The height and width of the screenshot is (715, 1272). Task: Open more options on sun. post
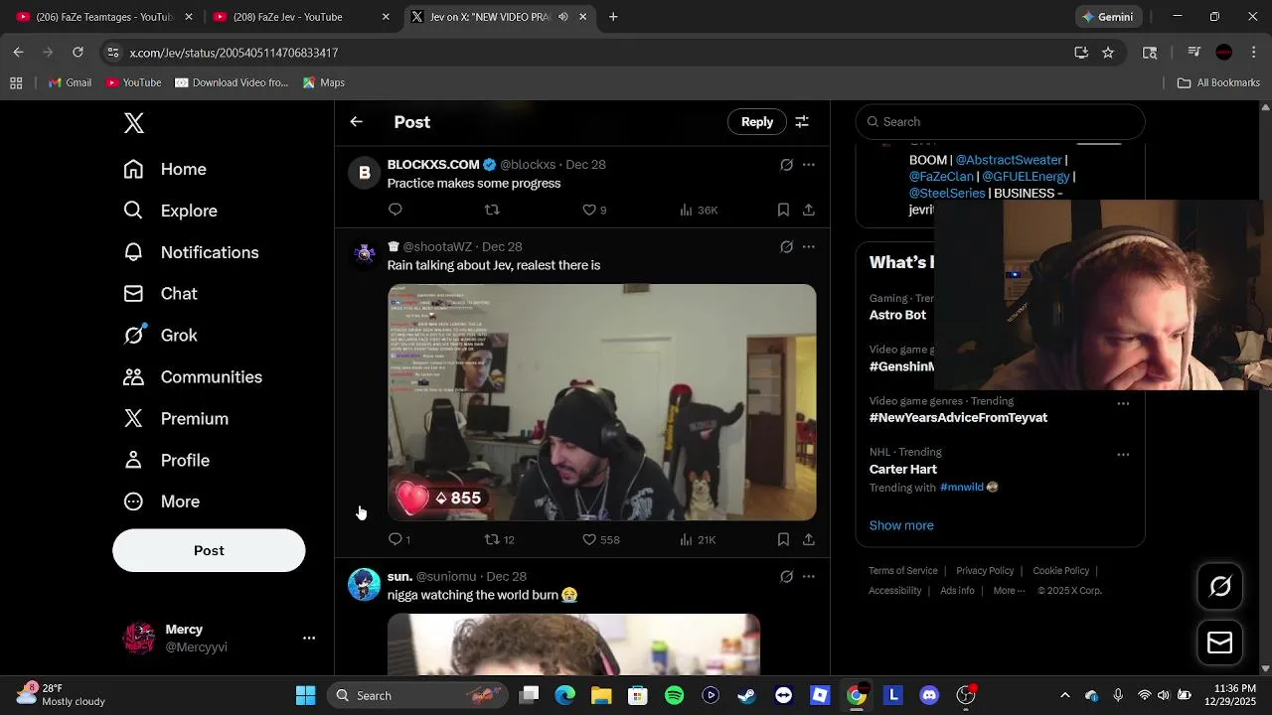pyautogui.click(x=809, y=577)
